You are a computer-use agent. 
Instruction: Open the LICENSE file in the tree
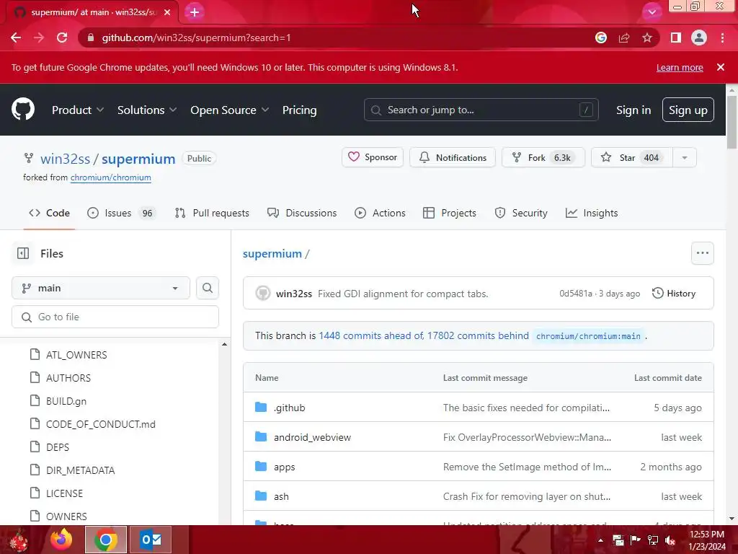point(64,493)
